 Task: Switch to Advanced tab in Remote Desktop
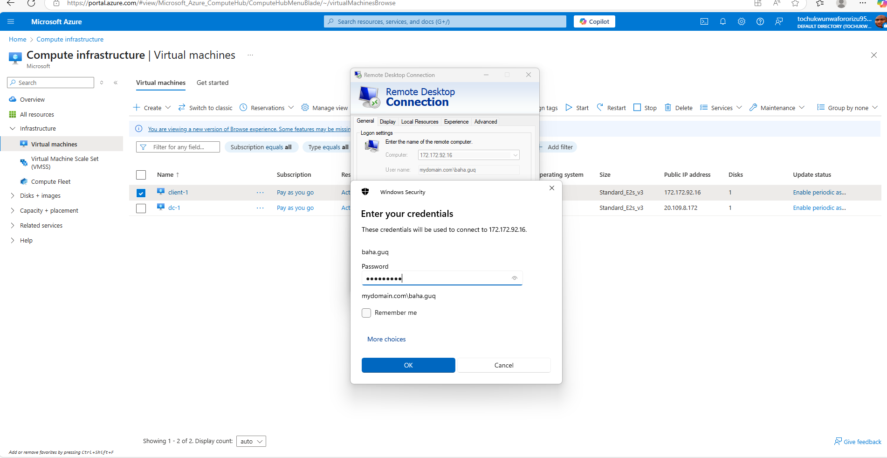coord(486,122)
